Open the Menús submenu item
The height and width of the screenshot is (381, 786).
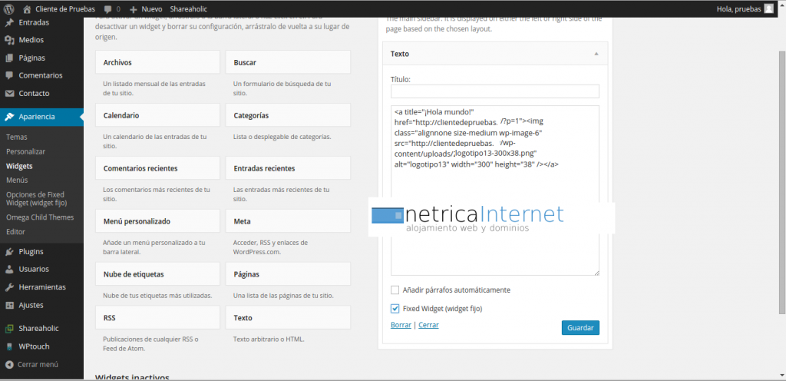pyautogui.click(x=17, y=180)
